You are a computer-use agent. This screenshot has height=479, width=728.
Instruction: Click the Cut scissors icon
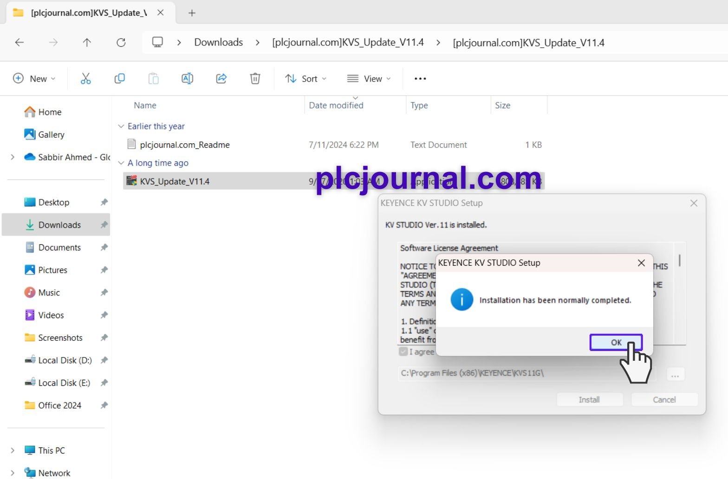tap(86, 79)
